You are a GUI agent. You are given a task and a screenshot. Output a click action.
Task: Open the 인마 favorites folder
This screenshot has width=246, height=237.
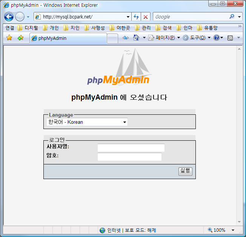click(184, 28)
